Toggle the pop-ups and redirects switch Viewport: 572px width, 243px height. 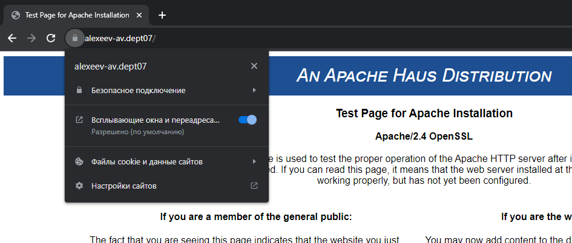[248, 120]
